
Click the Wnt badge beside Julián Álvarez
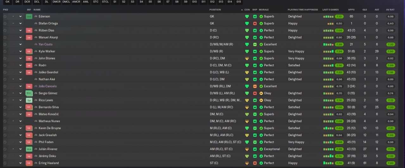coord(29,149)
